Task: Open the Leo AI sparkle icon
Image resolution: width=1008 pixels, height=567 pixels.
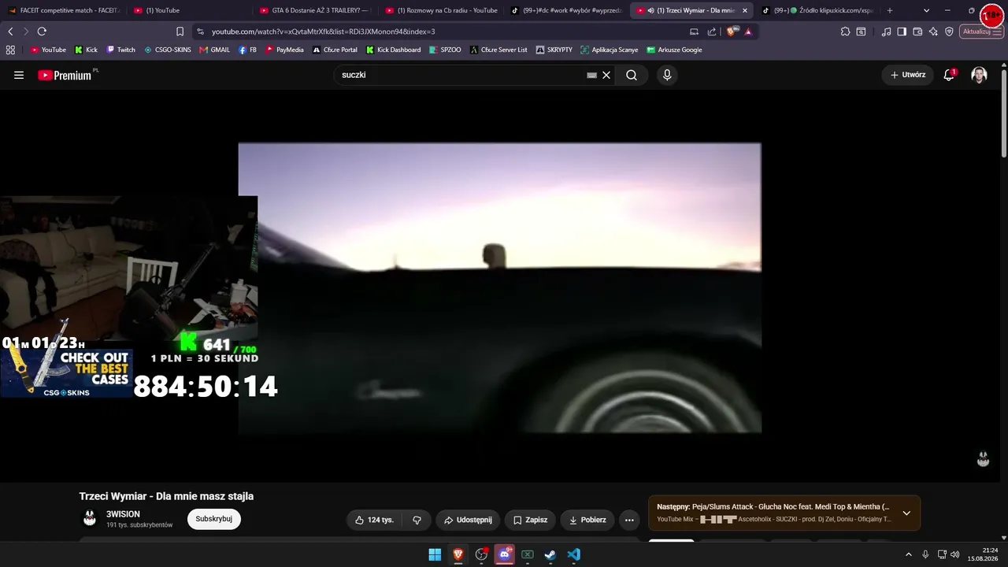Action: pos(933,31)
